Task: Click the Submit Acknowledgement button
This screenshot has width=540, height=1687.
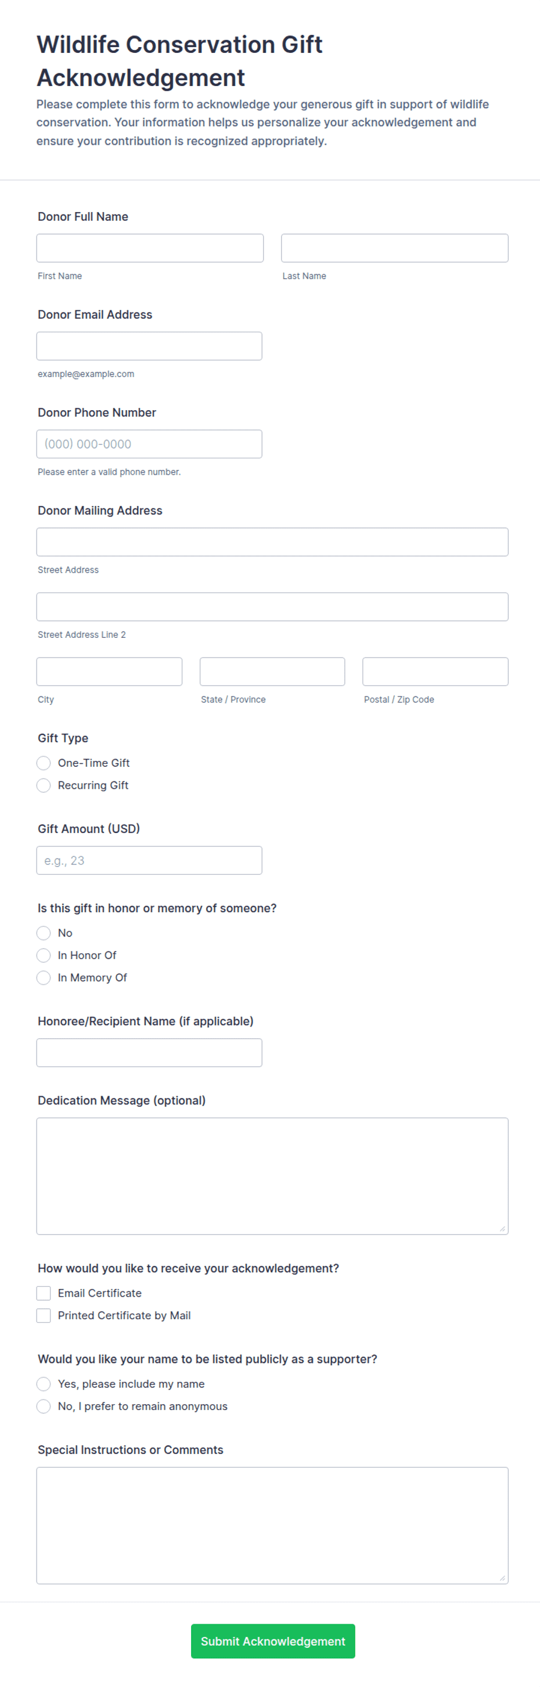Action: click(273, 1641)
